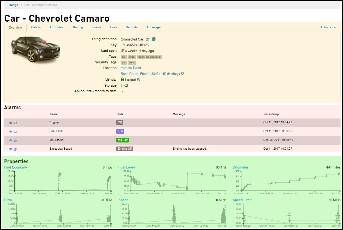Click the purple Full state badge
Screen dimensions: 343x230
[x=120, y=131]
